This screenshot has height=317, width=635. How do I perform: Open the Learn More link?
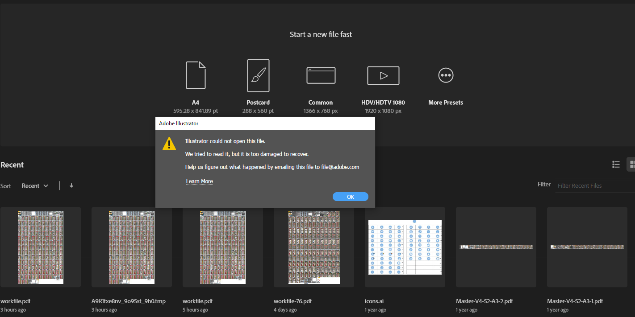coord(199,181)
